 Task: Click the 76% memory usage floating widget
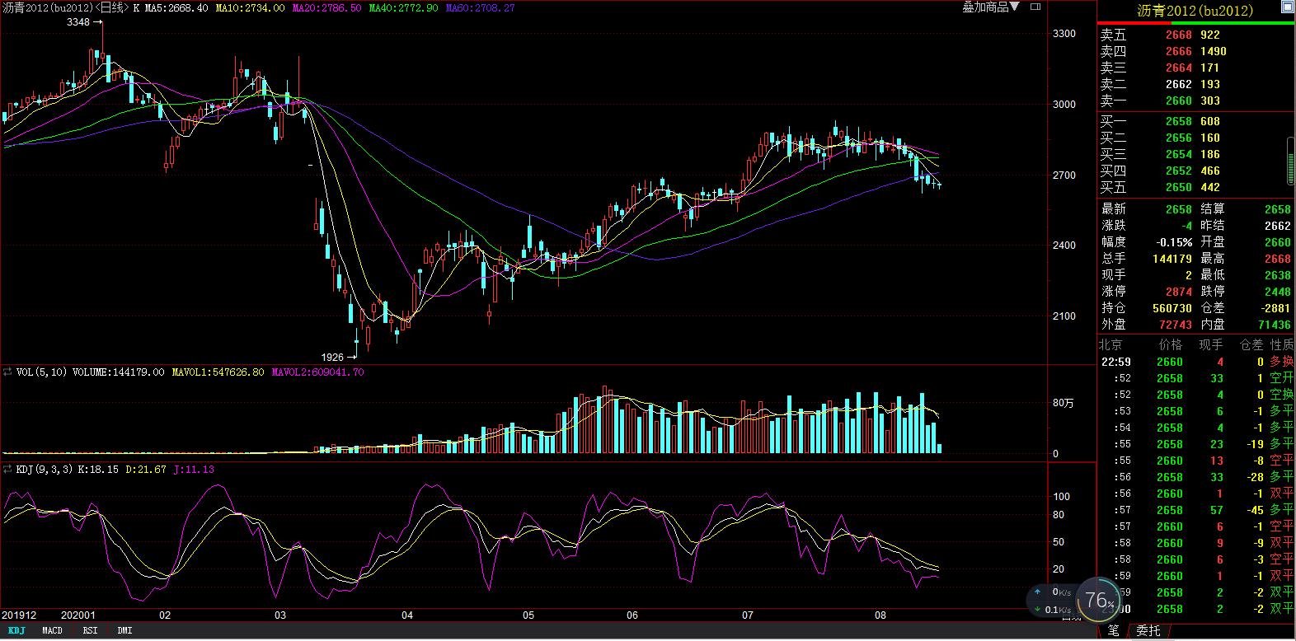(x=1100, y=600)
